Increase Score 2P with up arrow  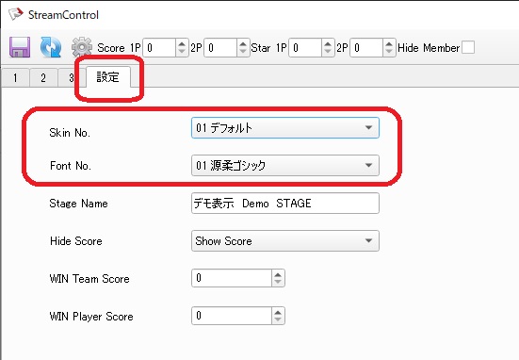(243, 43)
